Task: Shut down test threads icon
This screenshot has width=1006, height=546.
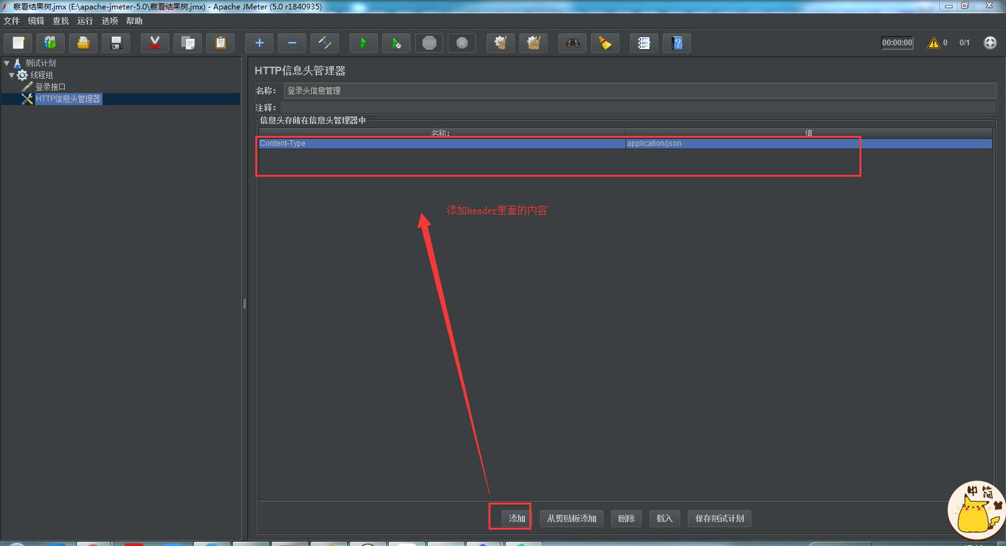Action: (x=462, y=43)
